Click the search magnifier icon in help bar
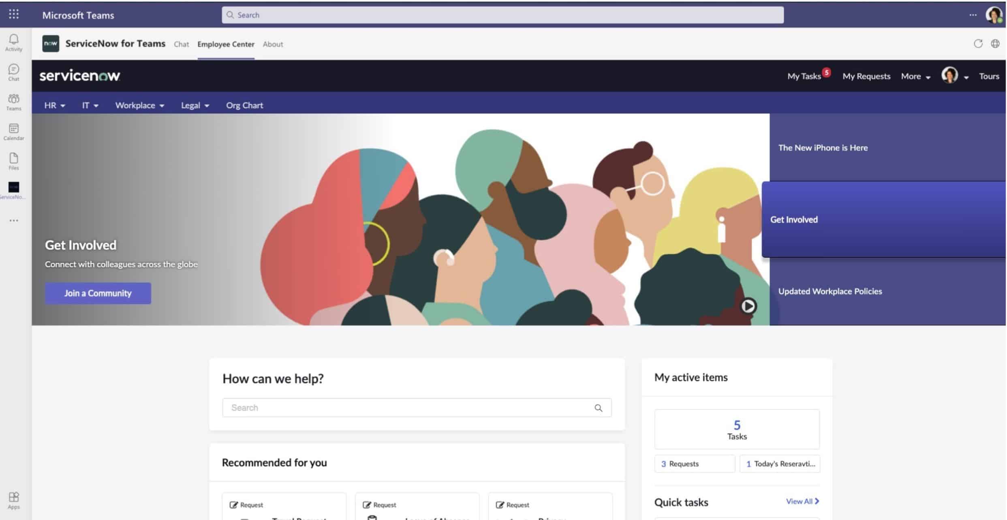Screen dimensions: 1007x520 pos(599,407)
